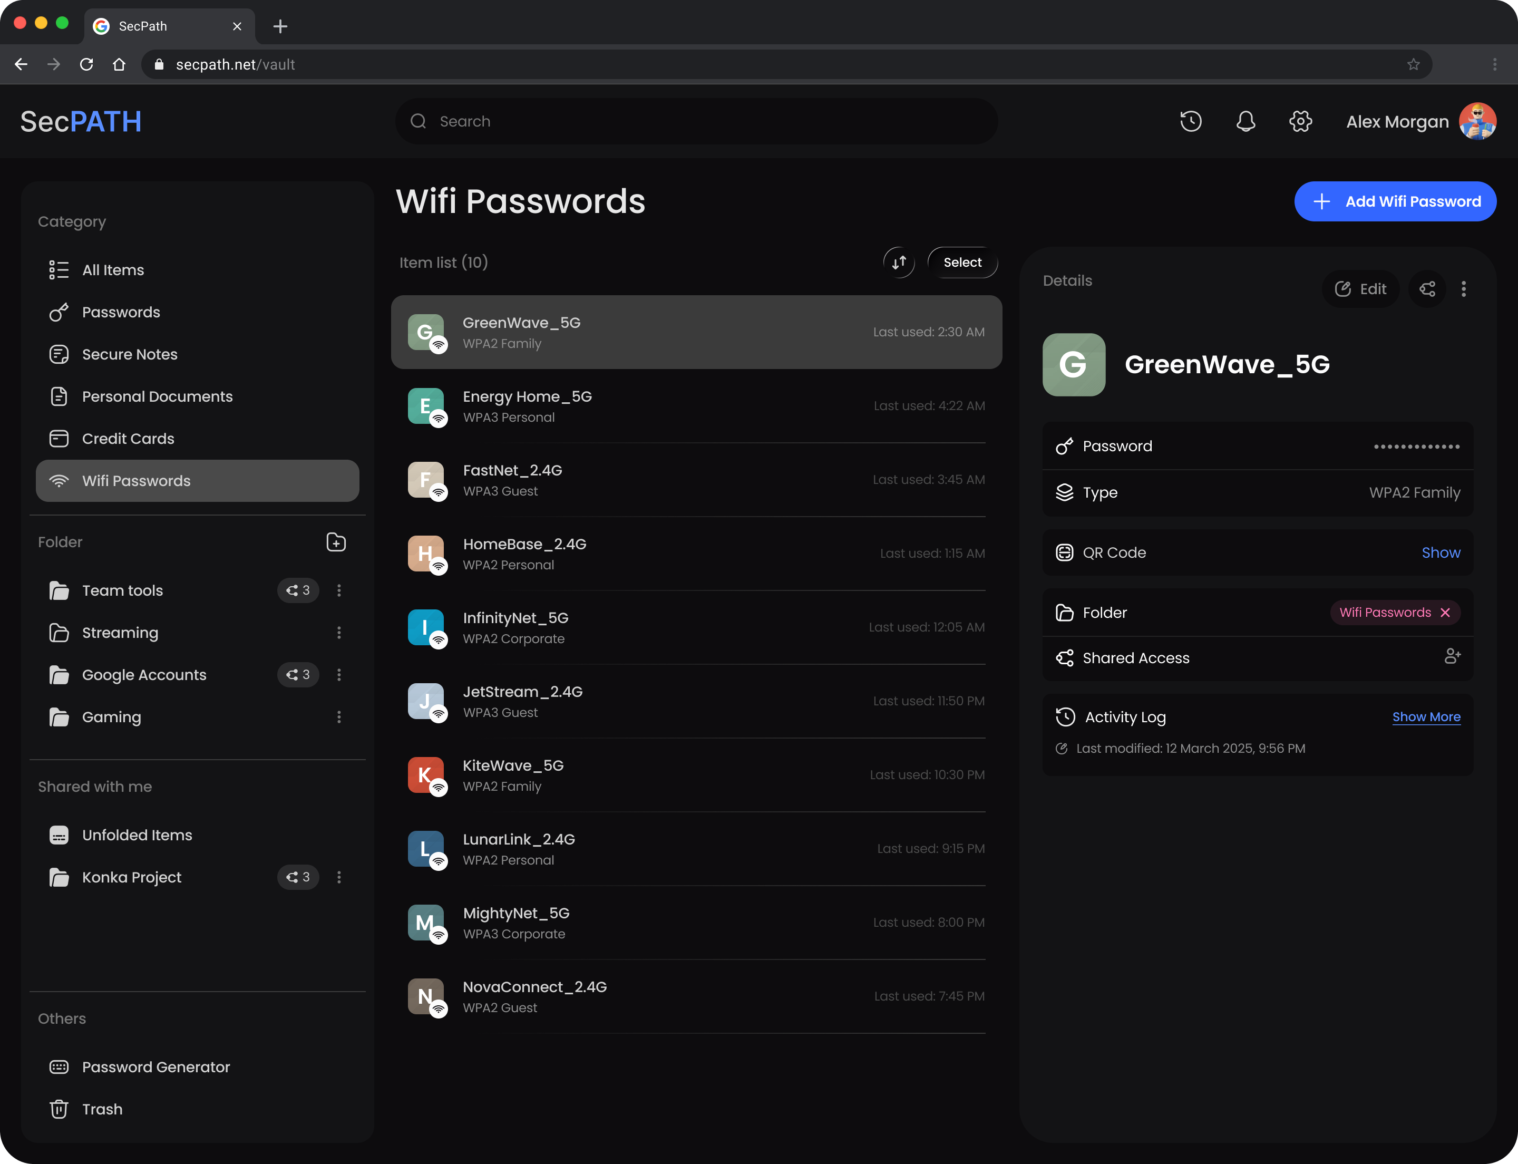The width and height of the screenshot is (1518, 1164).
Task: Open browser three-dot menu
Action: [1494, 64]
